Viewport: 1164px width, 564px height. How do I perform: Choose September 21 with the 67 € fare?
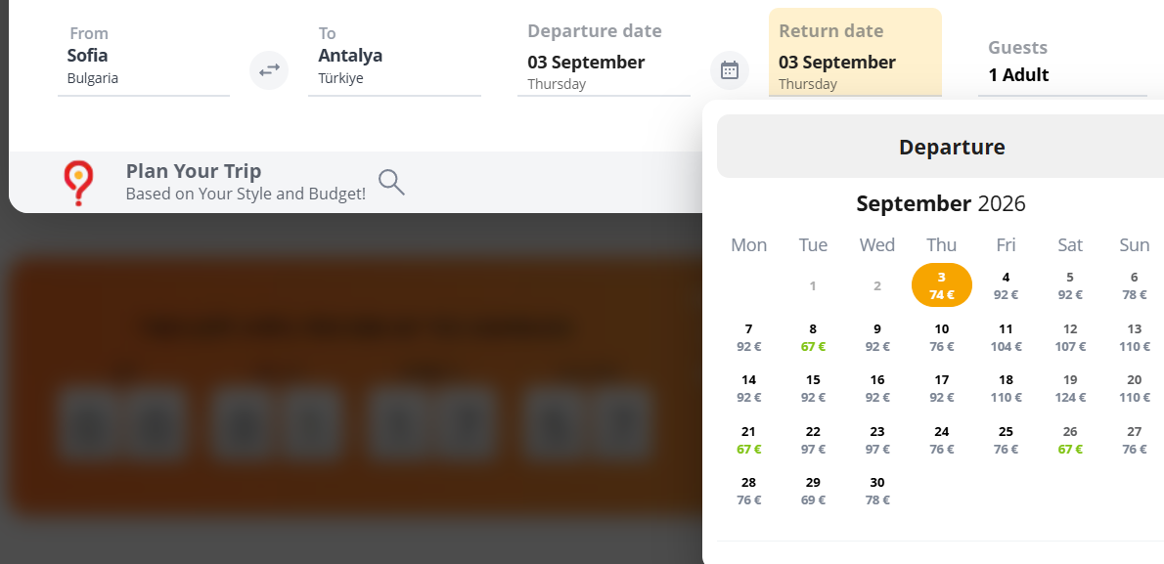pos(748,440)
